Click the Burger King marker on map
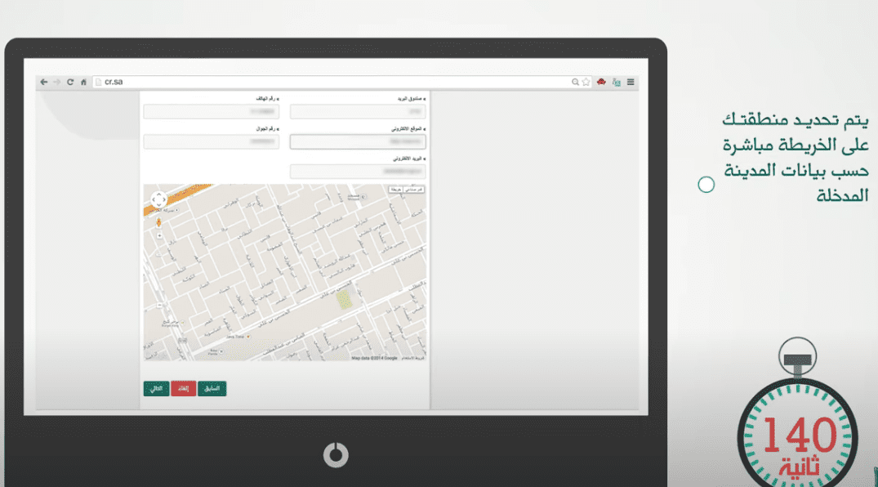The height and width of the screenshot is (487, 878). pos(183,322)
